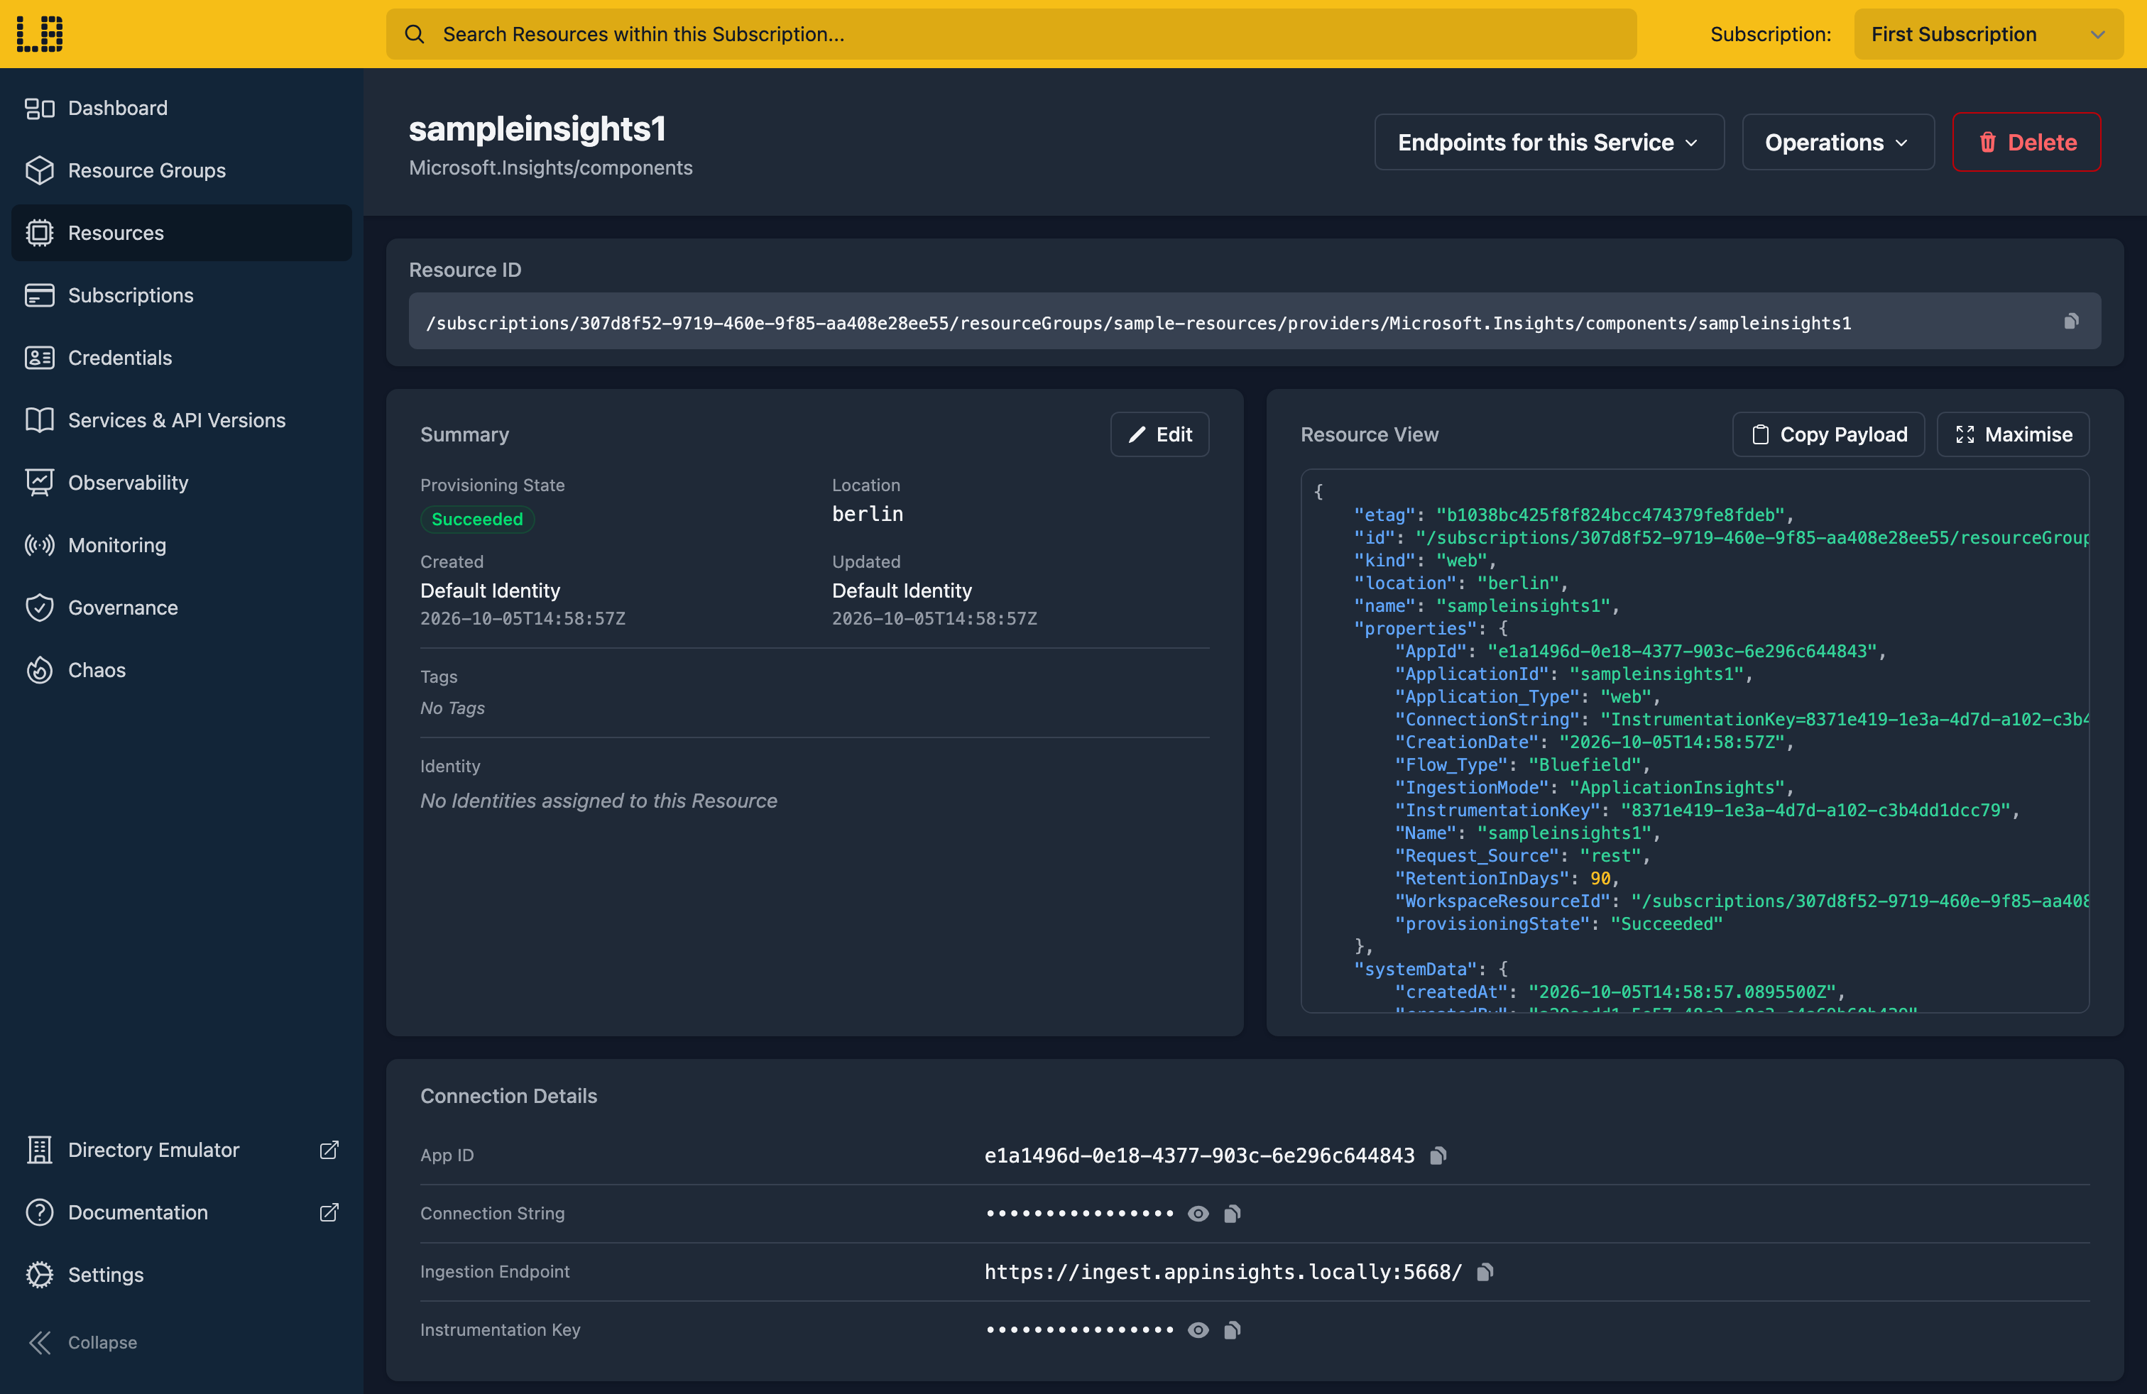This screenshot has height=1394, width=2147.
Task: Click the Succeeded status badge
Action: (x=477, y=520)
